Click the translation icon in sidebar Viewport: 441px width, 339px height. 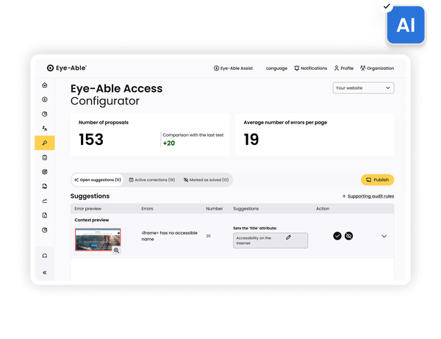(x=45, y=128)
